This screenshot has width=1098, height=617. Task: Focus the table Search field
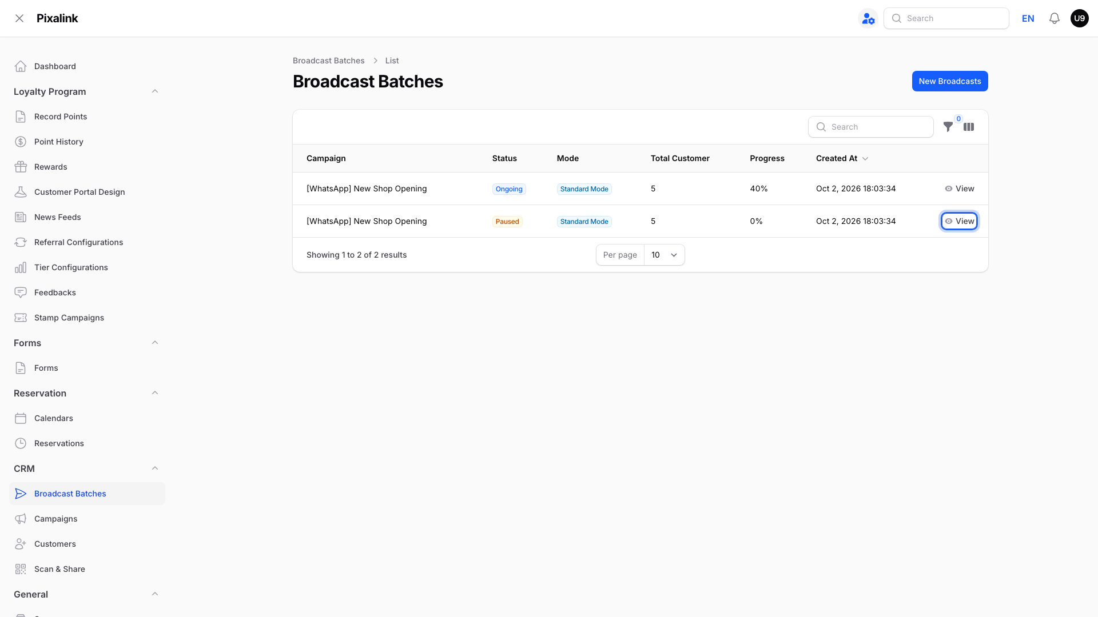pos(870,127)
